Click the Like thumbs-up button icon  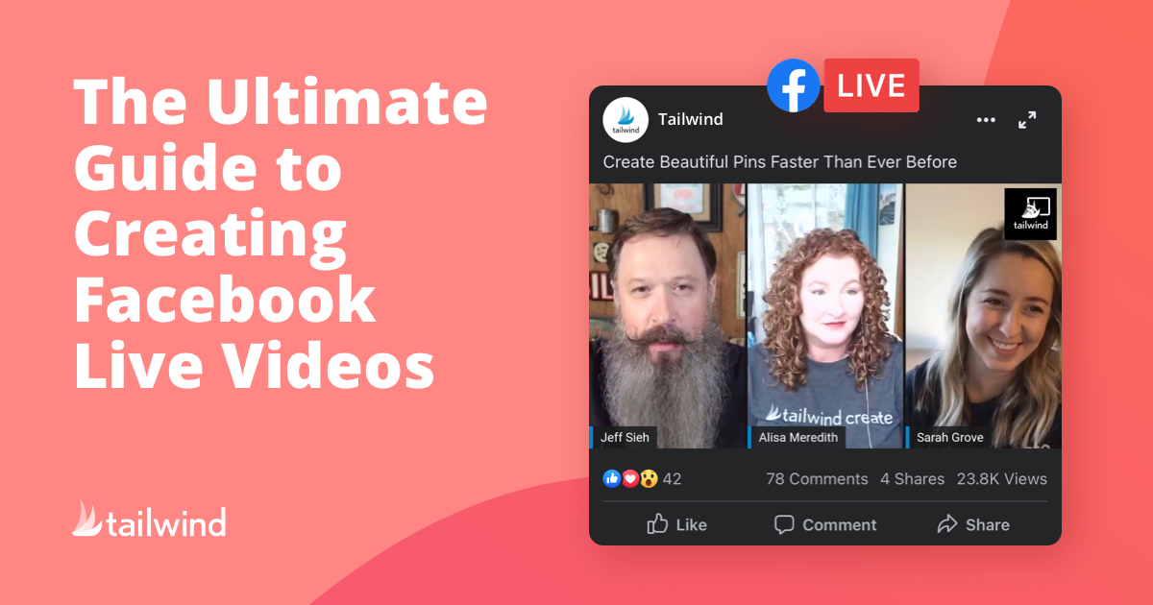click(x=658, y=524)
